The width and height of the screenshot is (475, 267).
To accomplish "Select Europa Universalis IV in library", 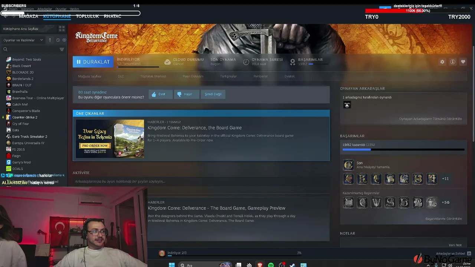I will pos(28,143).
